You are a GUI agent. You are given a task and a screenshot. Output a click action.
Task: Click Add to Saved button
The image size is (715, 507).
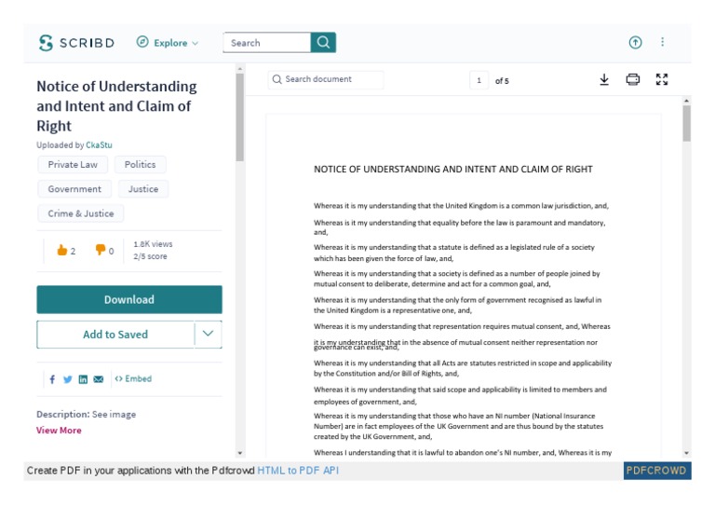click(115, 335)
